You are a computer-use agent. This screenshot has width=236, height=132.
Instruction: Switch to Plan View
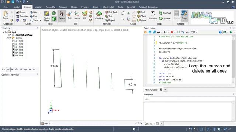pyautogui.click(x=22, y=16)
